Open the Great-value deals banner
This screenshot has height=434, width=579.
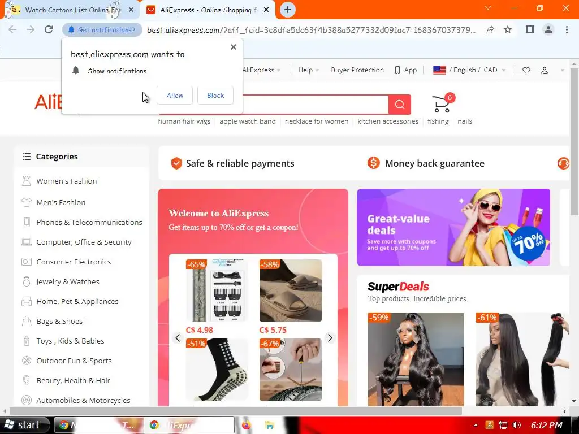click(453, 227)
